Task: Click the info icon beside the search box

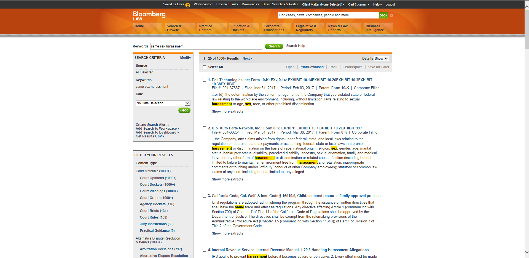Action: (x=391, y=15)
